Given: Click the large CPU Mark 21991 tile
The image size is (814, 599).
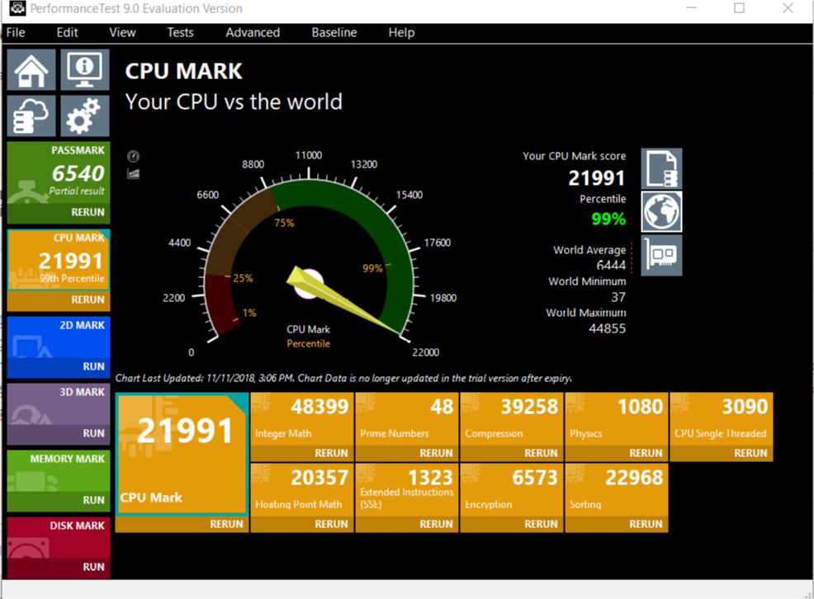Looking at the screenshot, I should coord(182,455).
